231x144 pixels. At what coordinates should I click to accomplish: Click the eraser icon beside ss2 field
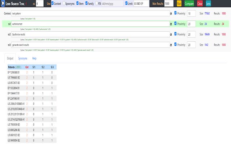(x=171, y=35)
